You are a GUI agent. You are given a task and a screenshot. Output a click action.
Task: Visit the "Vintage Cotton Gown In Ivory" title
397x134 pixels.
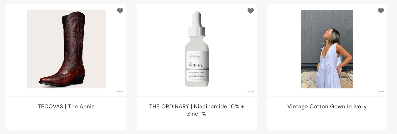pos(327,106)
